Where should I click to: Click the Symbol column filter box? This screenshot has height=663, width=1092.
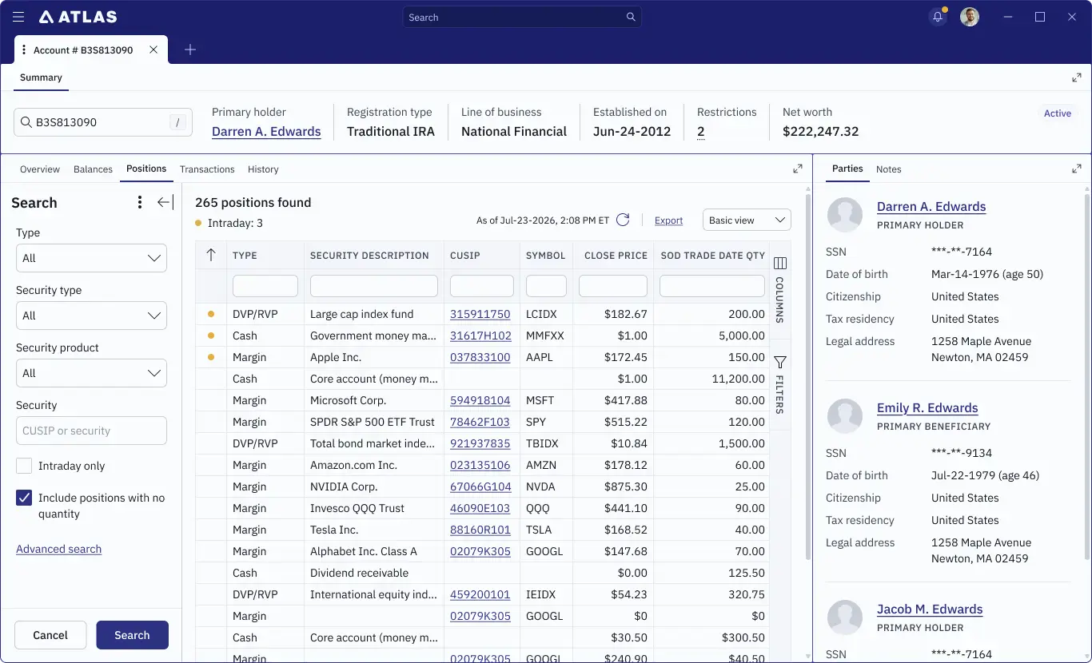point(546,286)
